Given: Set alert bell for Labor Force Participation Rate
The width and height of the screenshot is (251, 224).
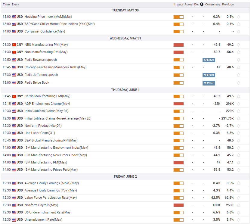Looking at the screenshot, I should click(x=239, y=198).
